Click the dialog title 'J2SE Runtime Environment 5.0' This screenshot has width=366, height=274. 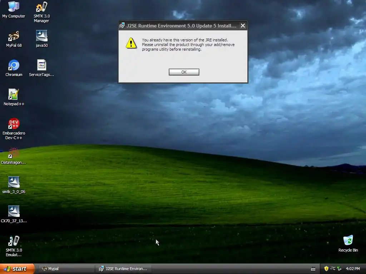coord(181,26)
